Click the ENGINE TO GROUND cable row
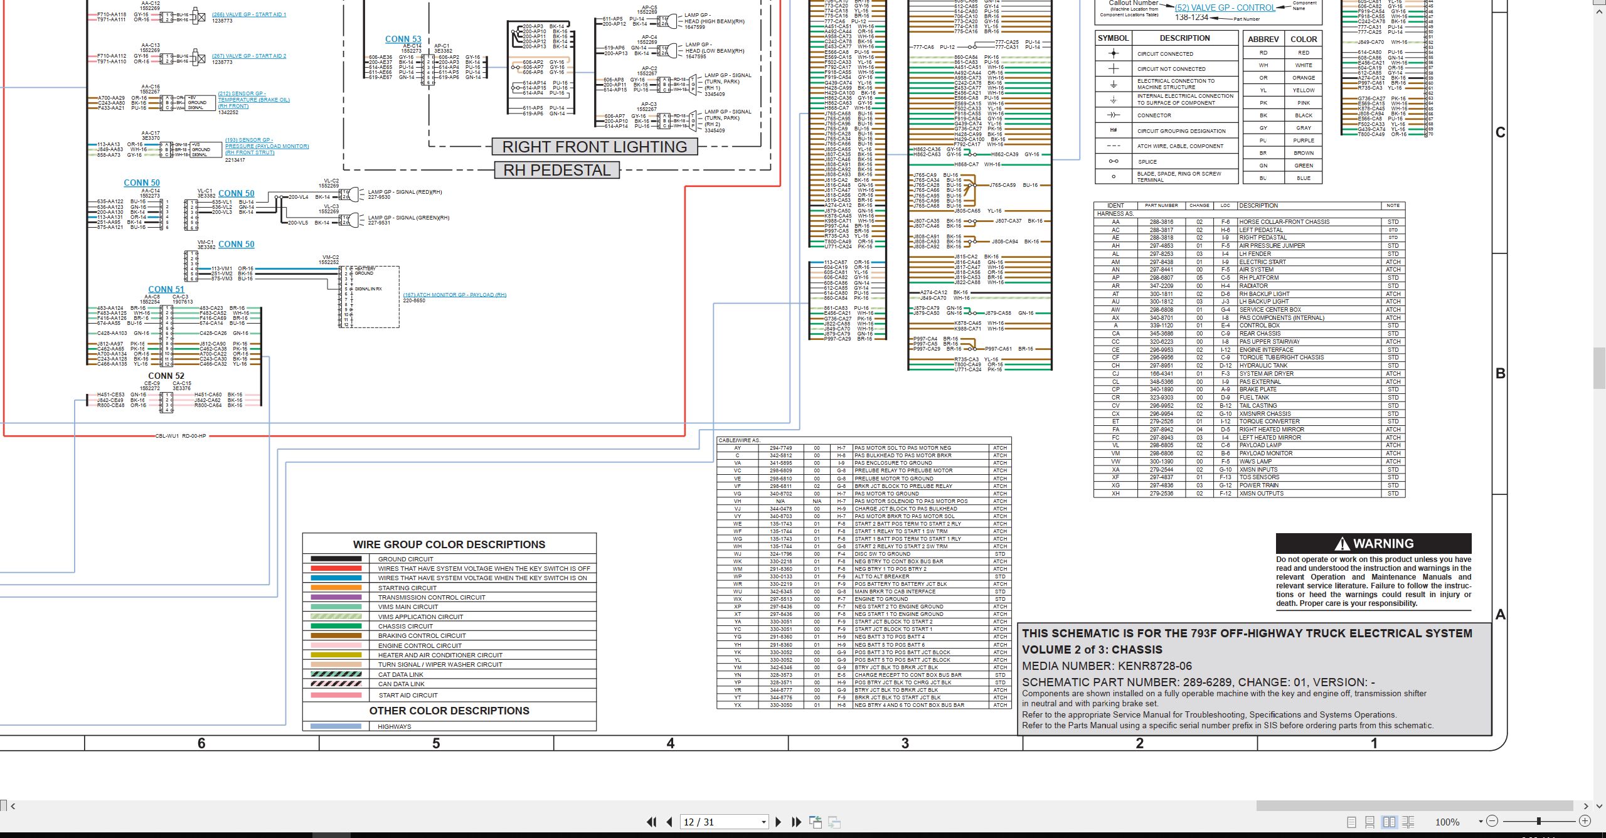The width and height of the screenshot is (1606, 838). (864, 599)
